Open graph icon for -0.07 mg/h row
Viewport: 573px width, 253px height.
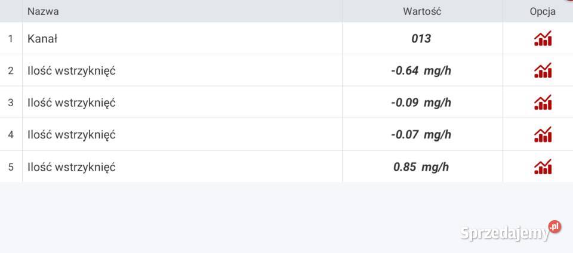[543, 135]
